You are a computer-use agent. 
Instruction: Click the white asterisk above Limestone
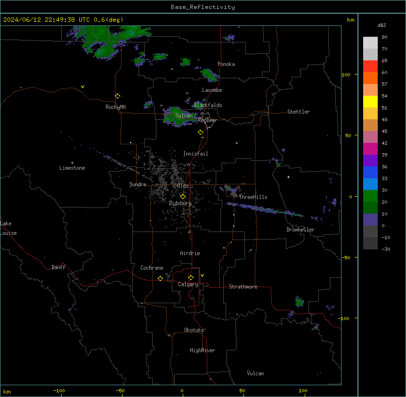pos(72,163)
